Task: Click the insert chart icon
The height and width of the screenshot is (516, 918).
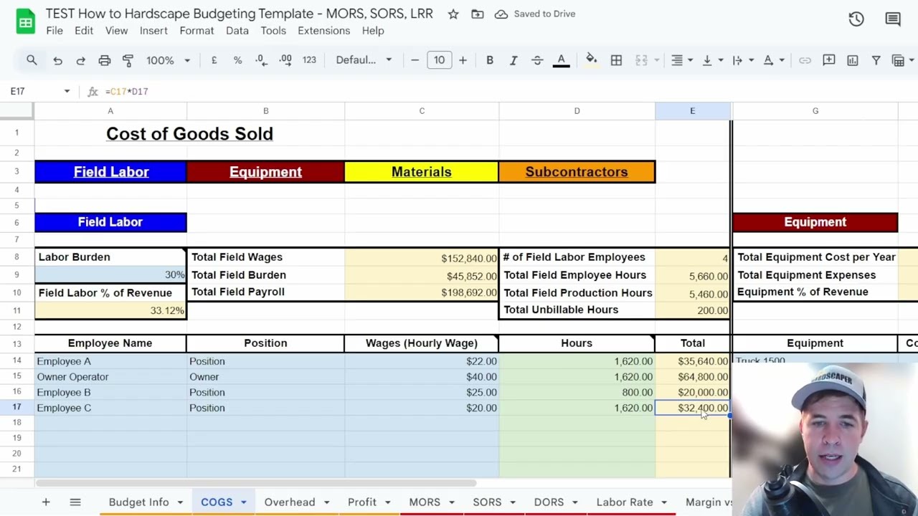Action: 853,60
